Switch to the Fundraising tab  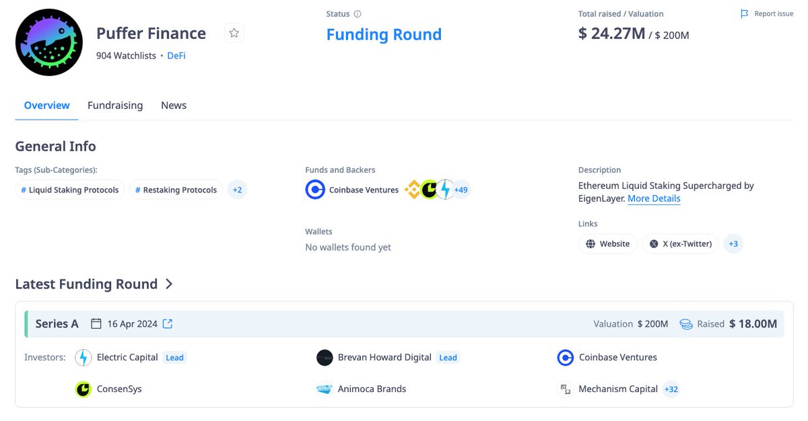pos(115,106)
